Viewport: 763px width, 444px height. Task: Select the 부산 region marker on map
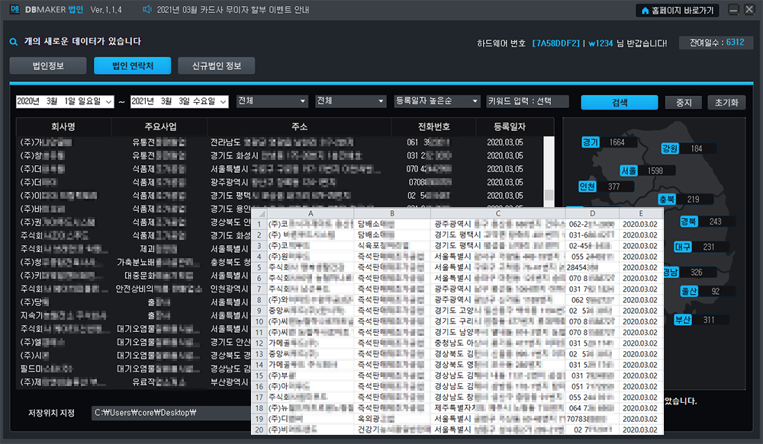682,320
